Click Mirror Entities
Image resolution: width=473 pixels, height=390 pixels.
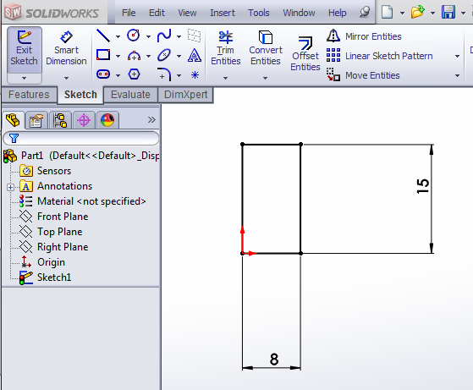coord(364,36)
